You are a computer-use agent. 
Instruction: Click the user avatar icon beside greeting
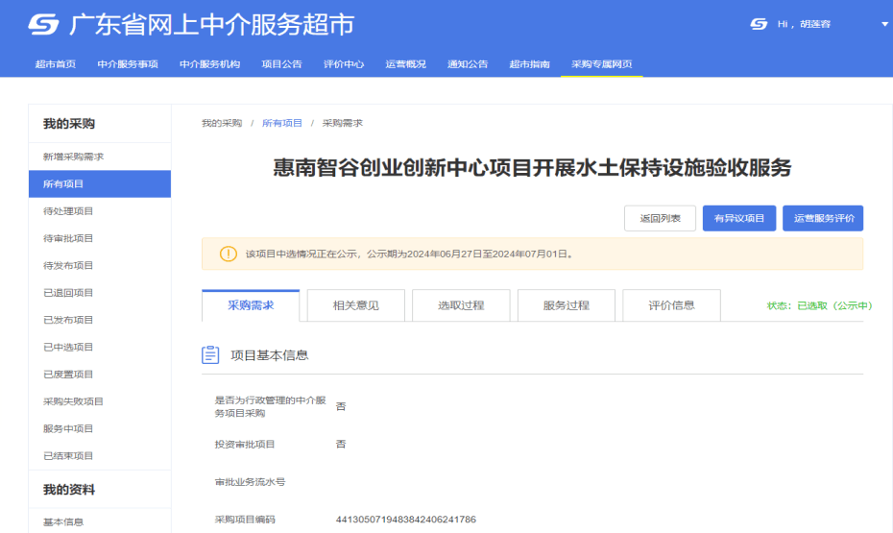tap(759, 24)
